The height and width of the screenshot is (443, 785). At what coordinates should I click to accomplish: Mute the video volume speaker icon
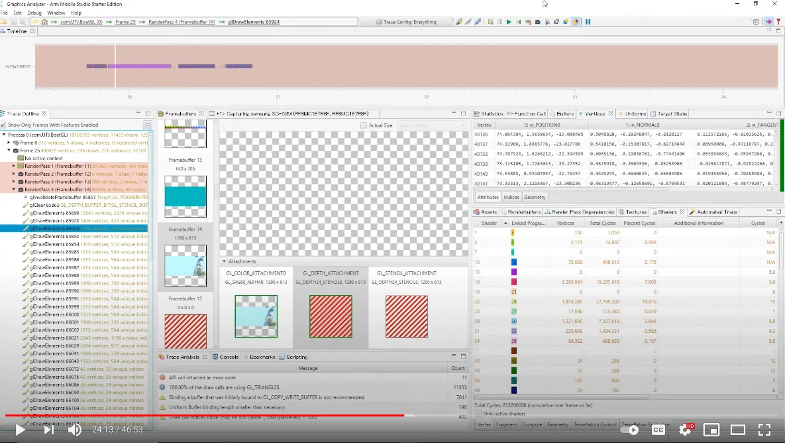(x=75, y=430)
